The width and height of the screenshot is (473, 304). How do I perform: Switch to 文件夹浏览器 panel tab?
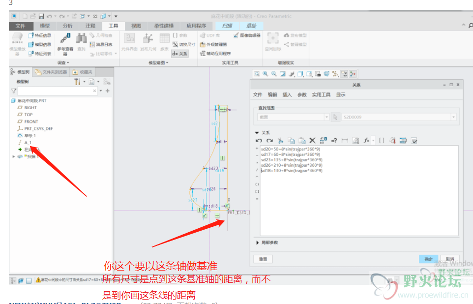[x=51, y=72]
